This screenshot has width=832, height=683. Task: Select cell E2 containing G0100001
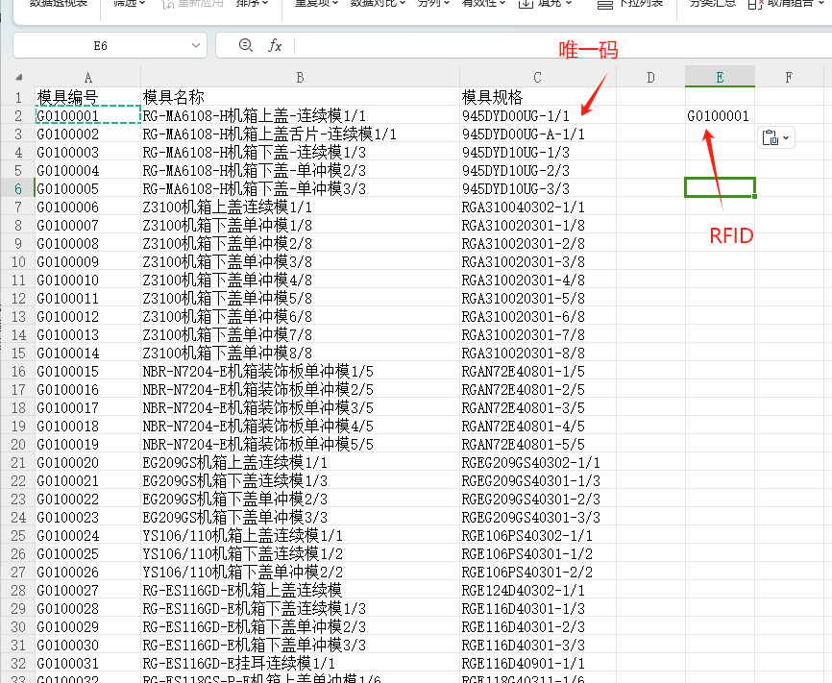720,115
